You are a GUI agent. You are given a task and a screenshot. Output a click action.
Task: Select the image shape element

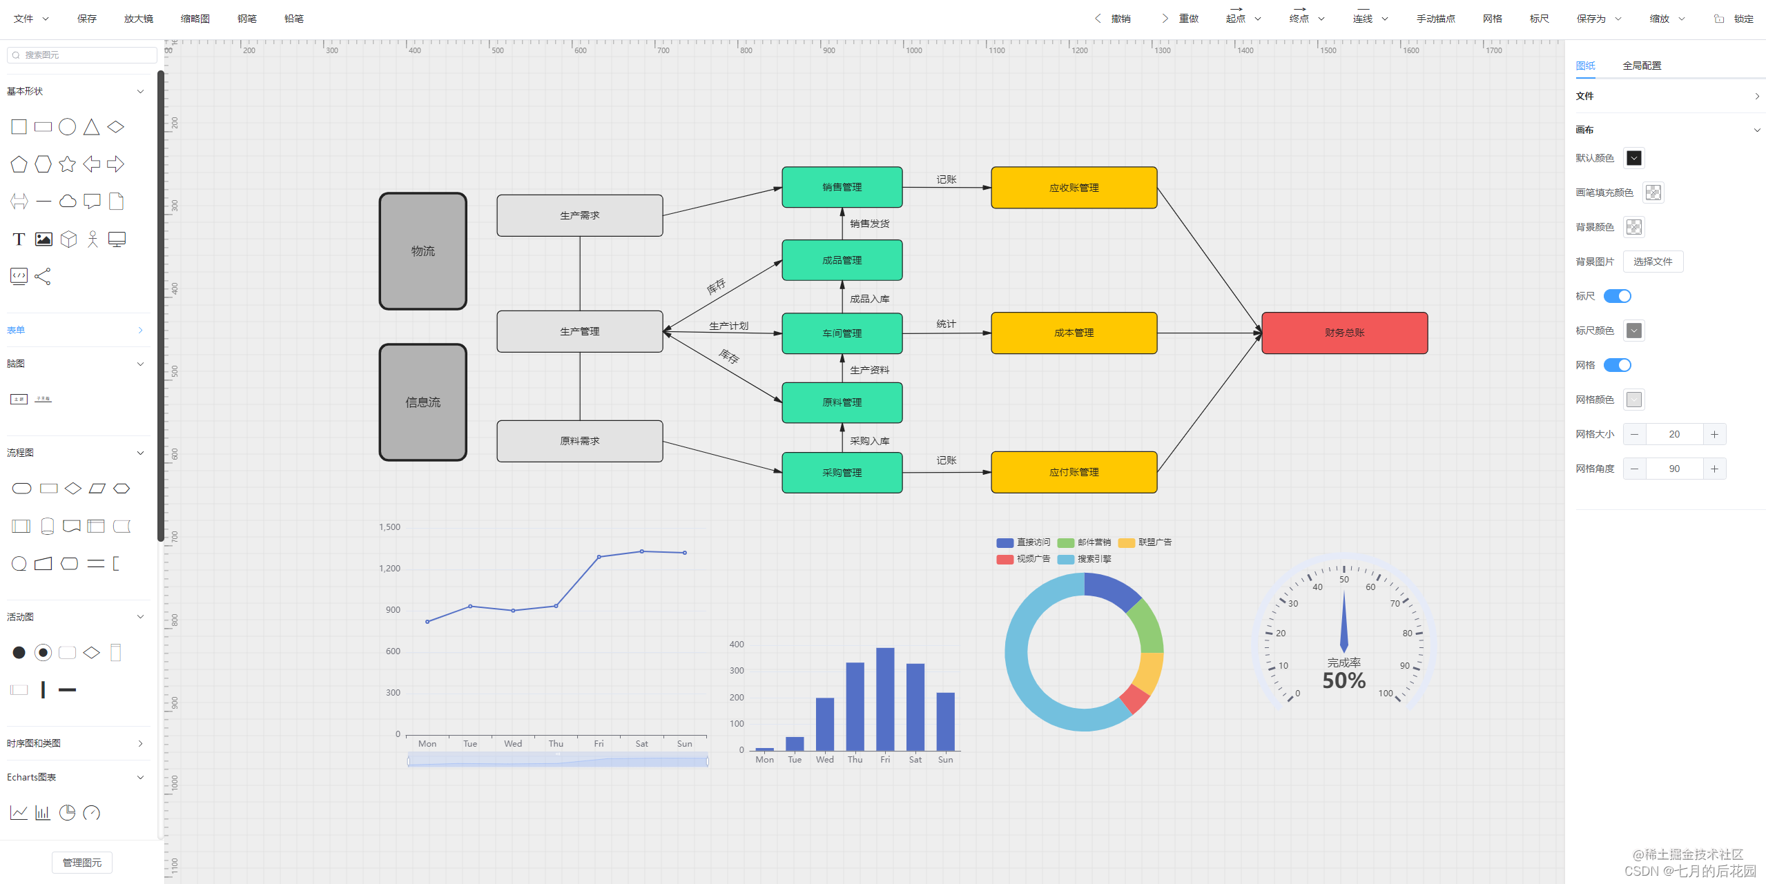(43, 239)
